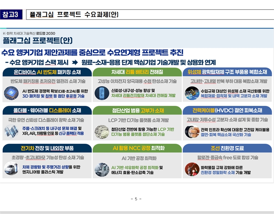Viewport: 274px width, 214px height.
Task: Click the NCC petrochemical plant icon
Action: click(102, 169)
